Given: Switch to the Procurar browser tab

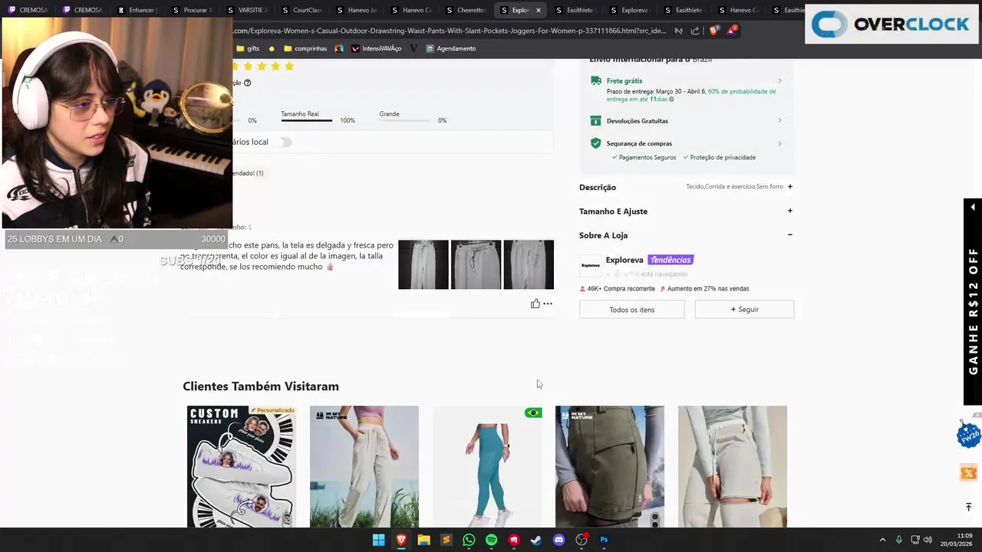Looking at the screenshot, I should 192,10.
